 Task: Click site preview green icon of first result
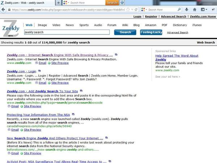coord(49,63)
